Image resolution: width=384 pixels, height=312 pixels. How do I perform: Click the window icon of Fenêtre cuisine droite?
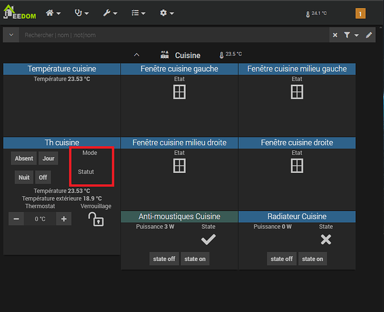297,166
